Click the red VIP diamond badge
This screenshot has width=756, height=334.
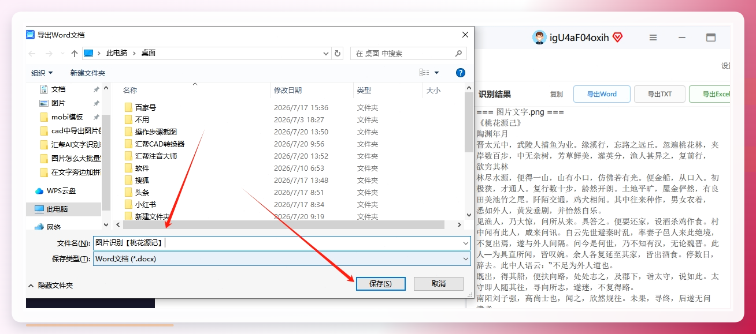pos(617,37)
